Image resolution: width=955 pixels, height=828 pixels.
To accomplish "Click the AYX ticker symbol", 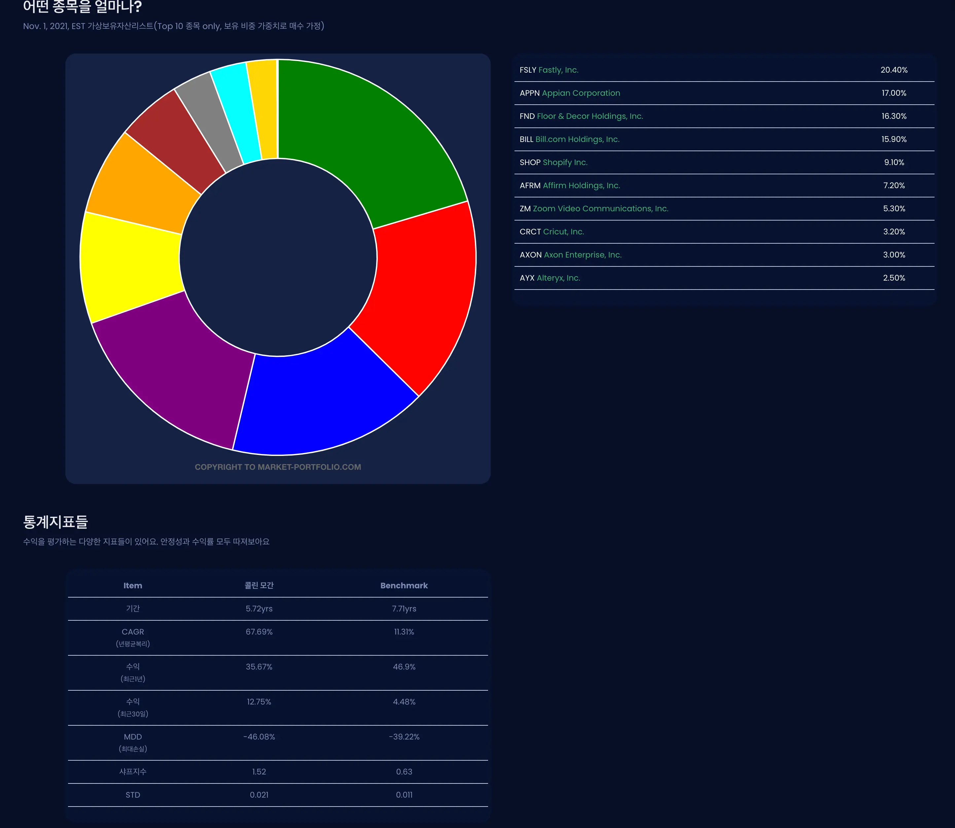I will coord(527,278).
